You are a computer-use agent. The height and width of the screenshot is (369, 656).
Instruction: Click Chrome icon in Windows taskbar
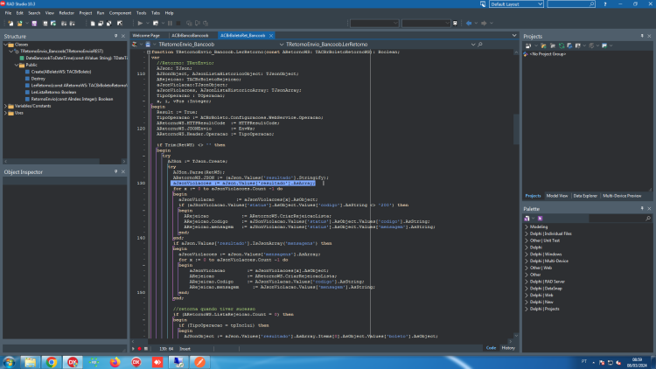(x=52, y=362)
